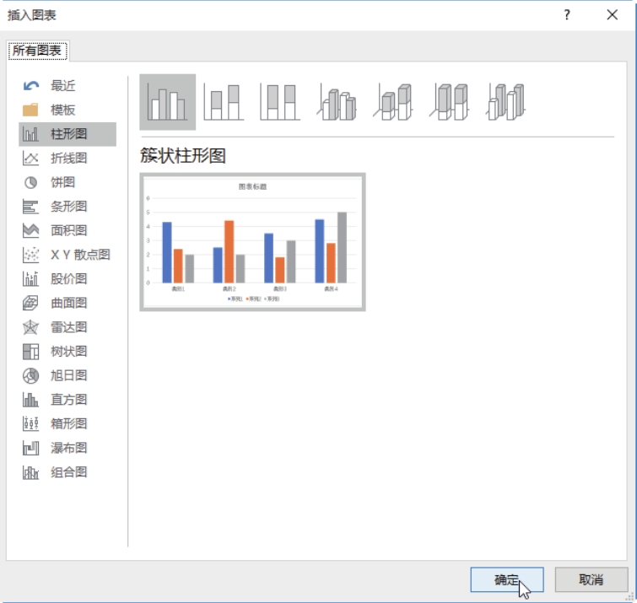Click the 曲面图 surface chart icon
The height and width of the screenshot is (603, 637).
(x=30, y=303)
